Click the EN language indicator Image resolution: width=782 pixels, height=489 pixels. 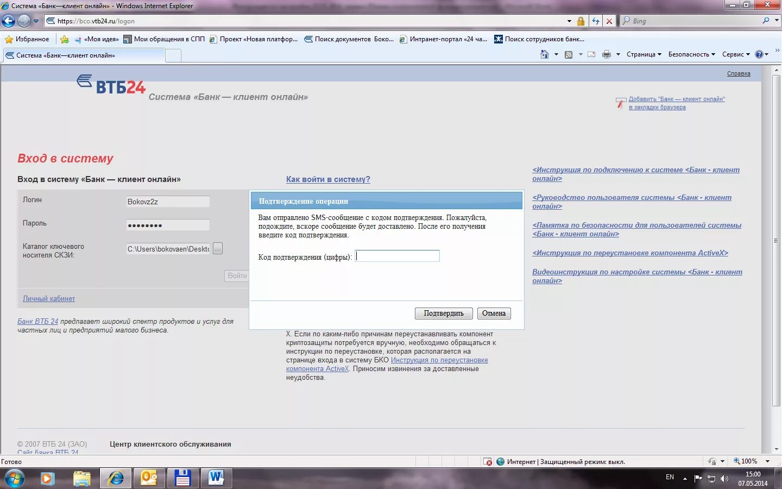670,477
